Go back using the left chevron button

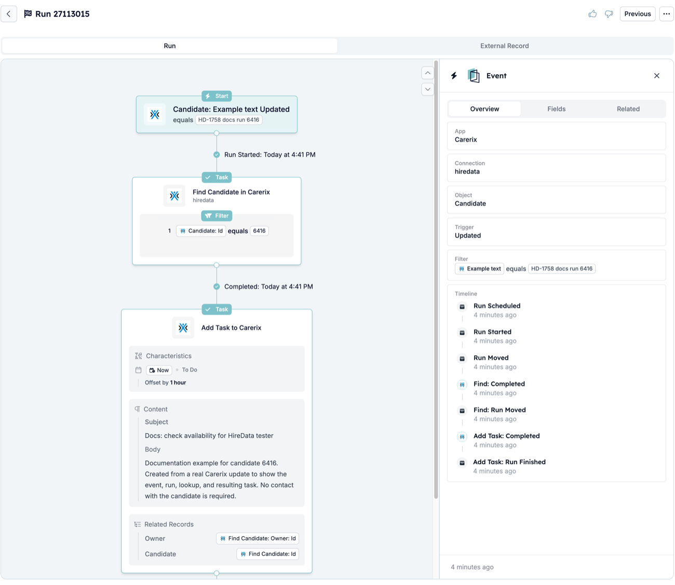click(x=9, y=14)
